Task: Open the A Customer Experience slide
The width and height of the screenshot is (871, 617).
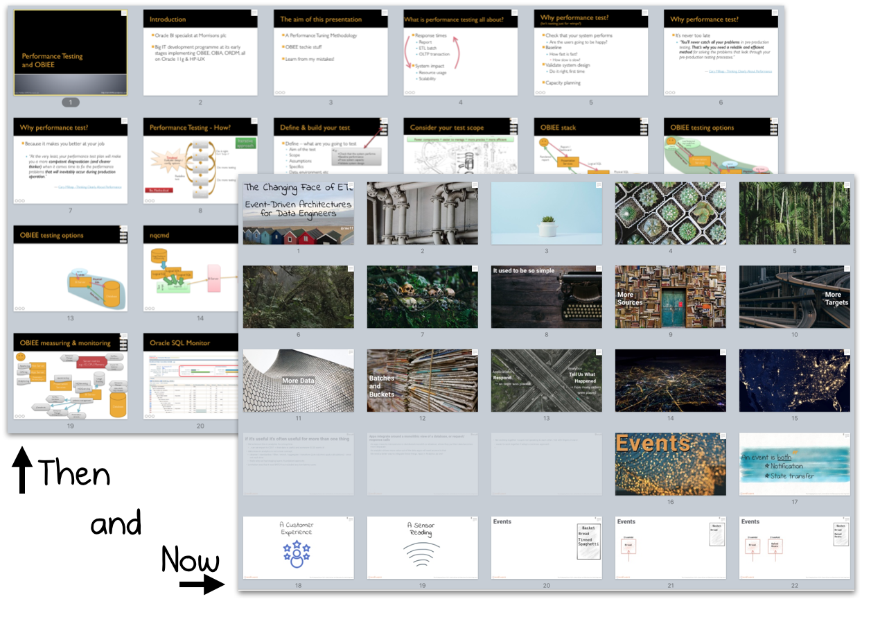Action: [298, 548]
